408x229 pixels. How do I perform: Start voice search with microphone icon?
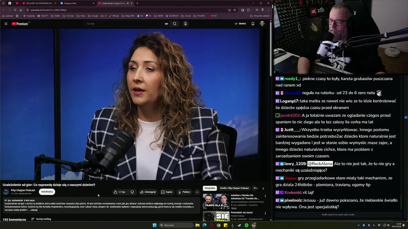[x=185, y=24]
